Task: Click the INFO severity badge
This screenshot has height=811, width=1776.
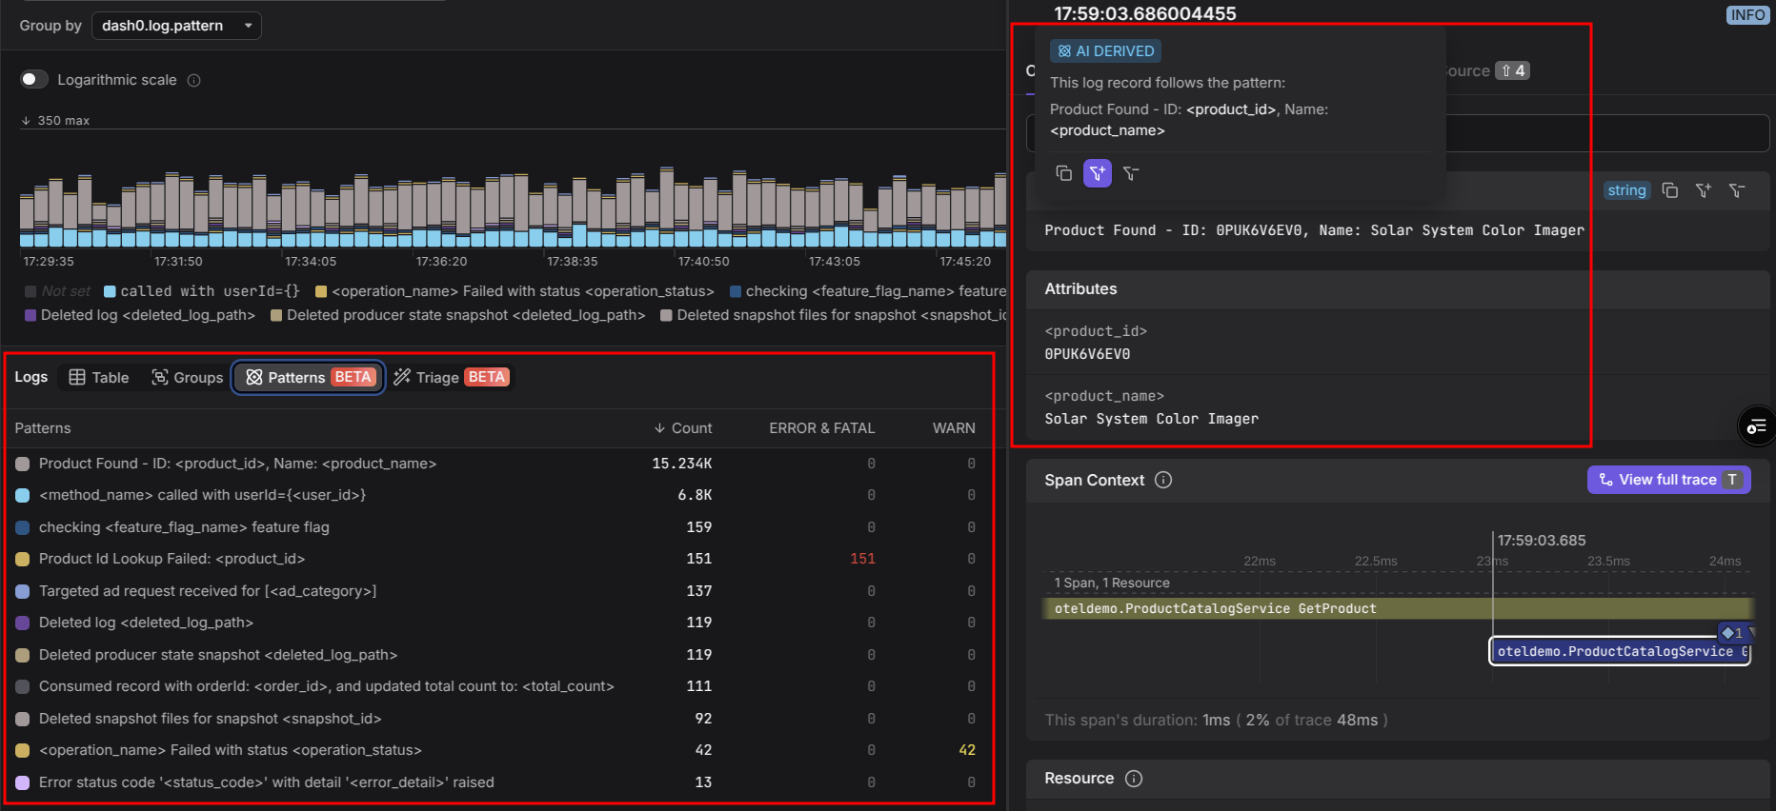Action: [1747, 14]
